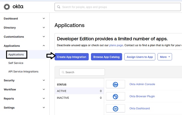The image size is (182, 115).
Task: Filter by INACTIVE status
Action: [79, 98]
